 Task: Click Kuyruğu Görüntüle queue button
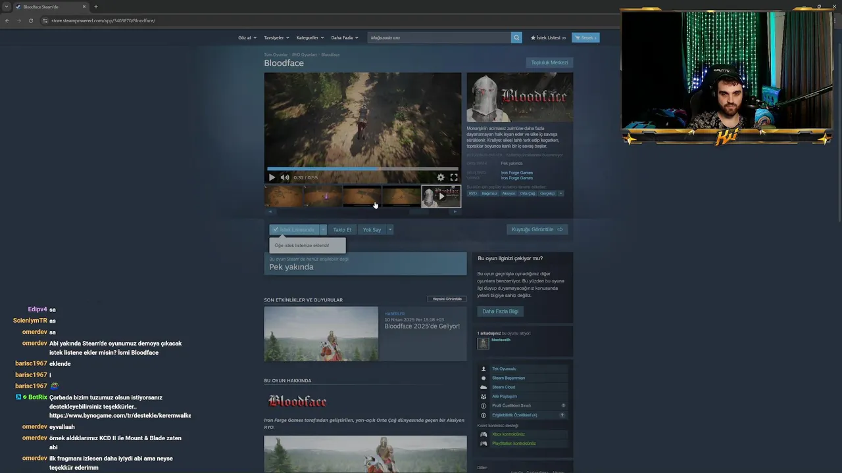pyautogui.click(x=537, y=229)
